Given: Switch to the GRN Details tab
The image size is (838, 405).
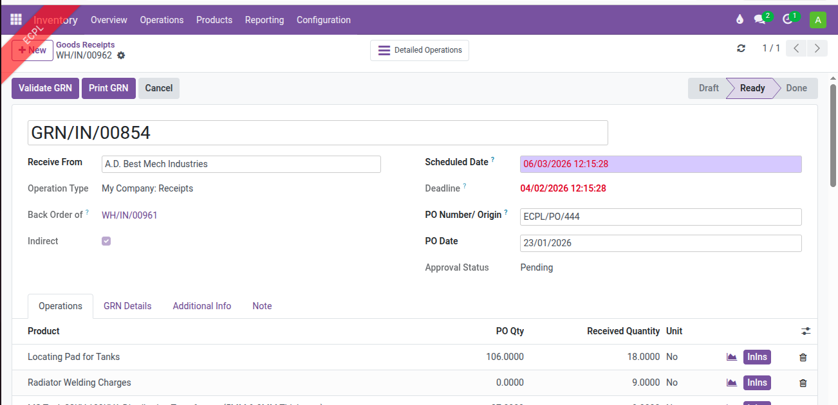Looking at the screenshot, I should click(127, 306).
